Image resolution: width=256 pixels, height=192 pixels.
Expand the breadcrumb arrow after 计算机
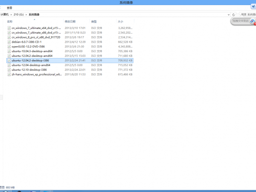coord(11,14)
